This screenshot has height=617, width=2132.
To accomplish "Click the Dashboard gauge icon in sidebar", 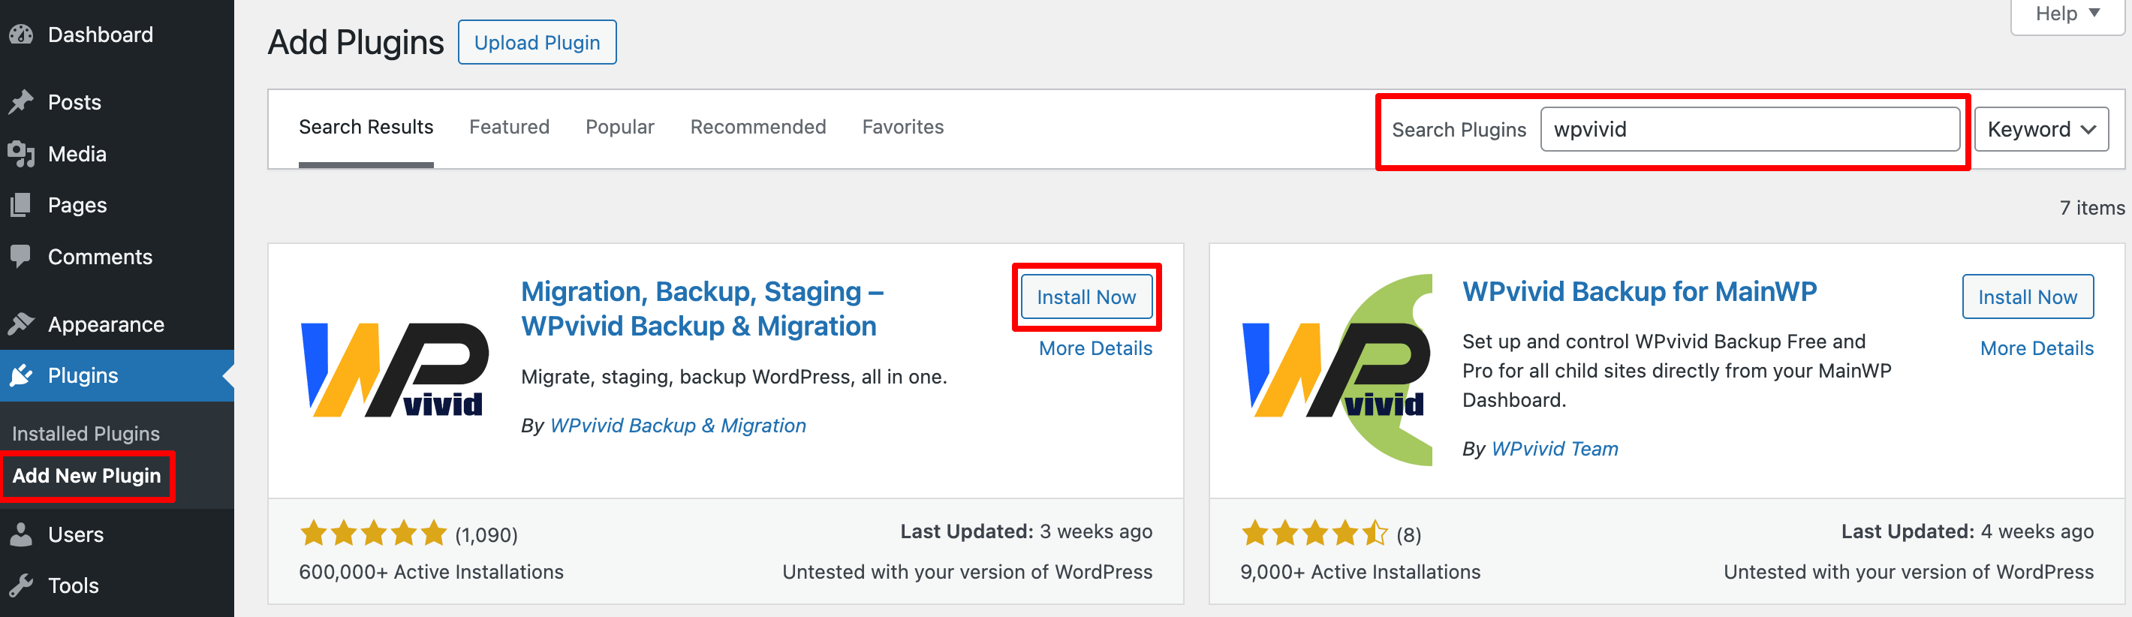I will 21,35.
